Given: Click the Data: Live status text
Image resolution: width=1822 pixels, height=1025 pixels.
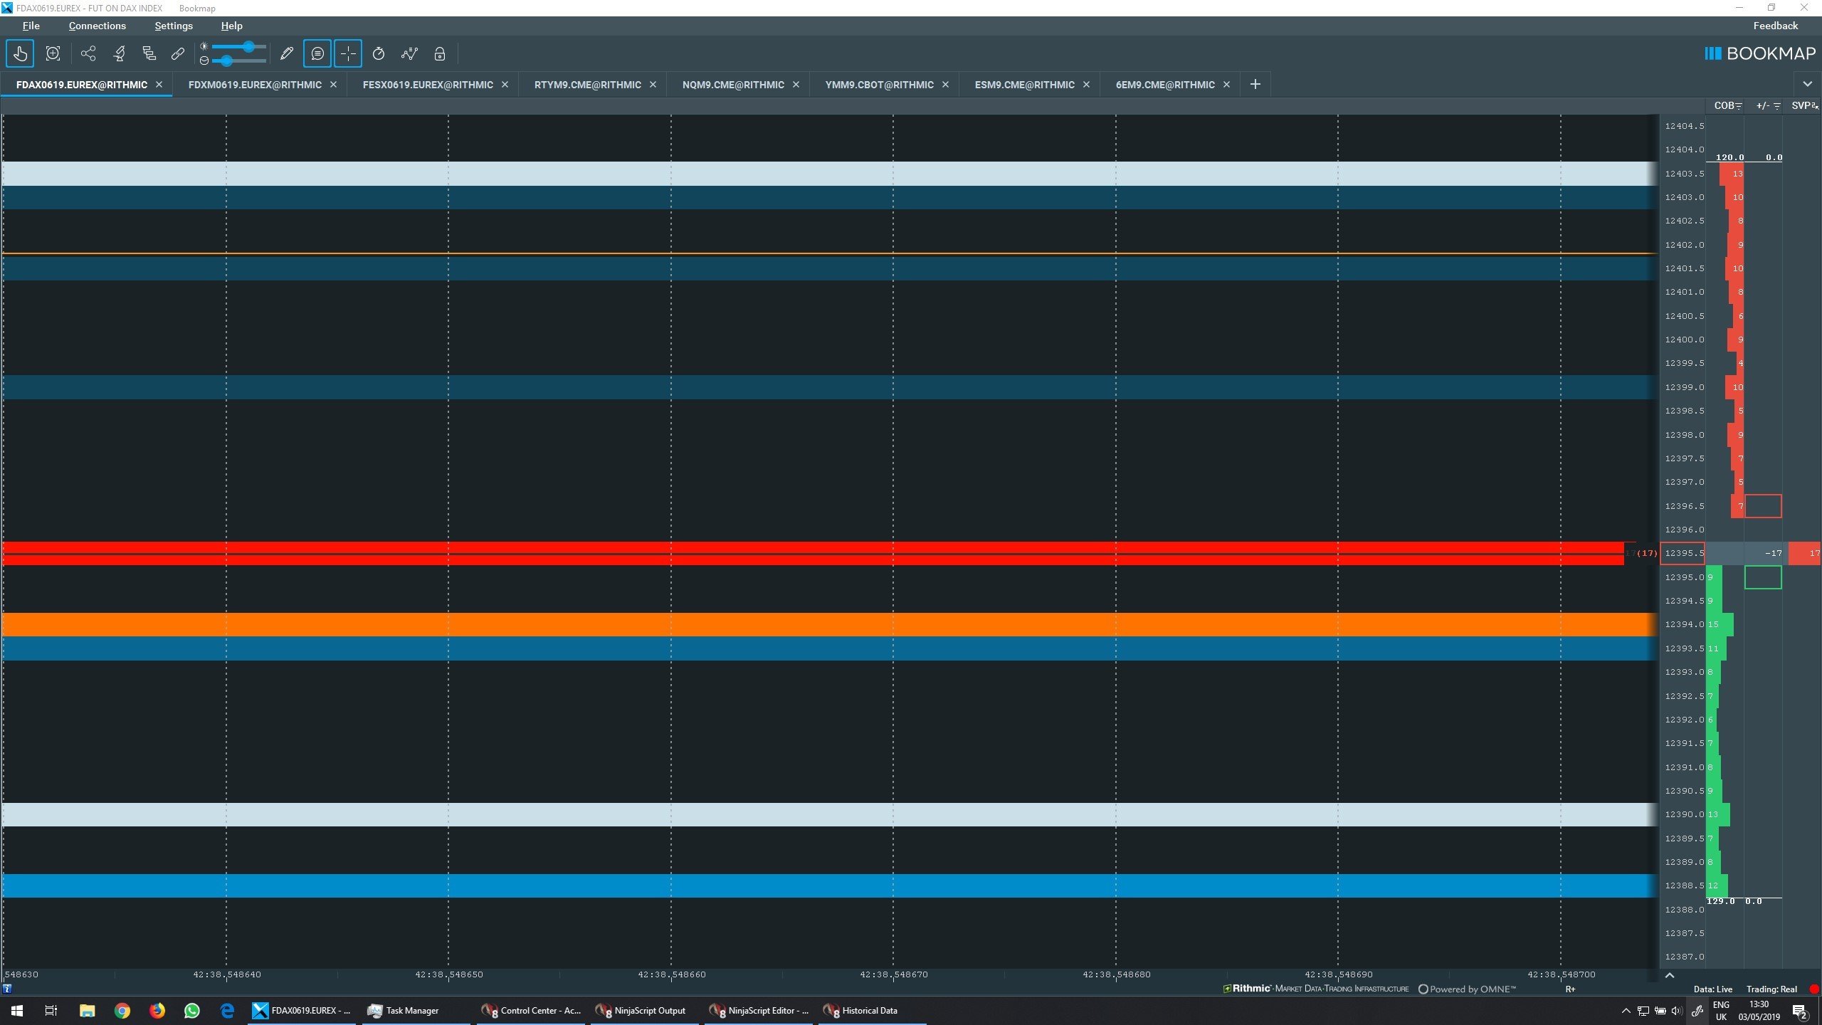Looking at the screenshot, I should 1712,989.
